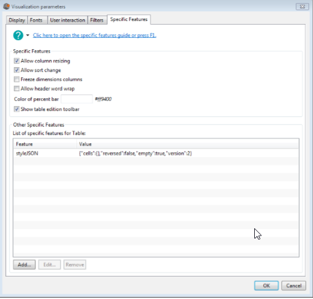
Task: Click the teal question mark help icon
Action: point(18,35)
